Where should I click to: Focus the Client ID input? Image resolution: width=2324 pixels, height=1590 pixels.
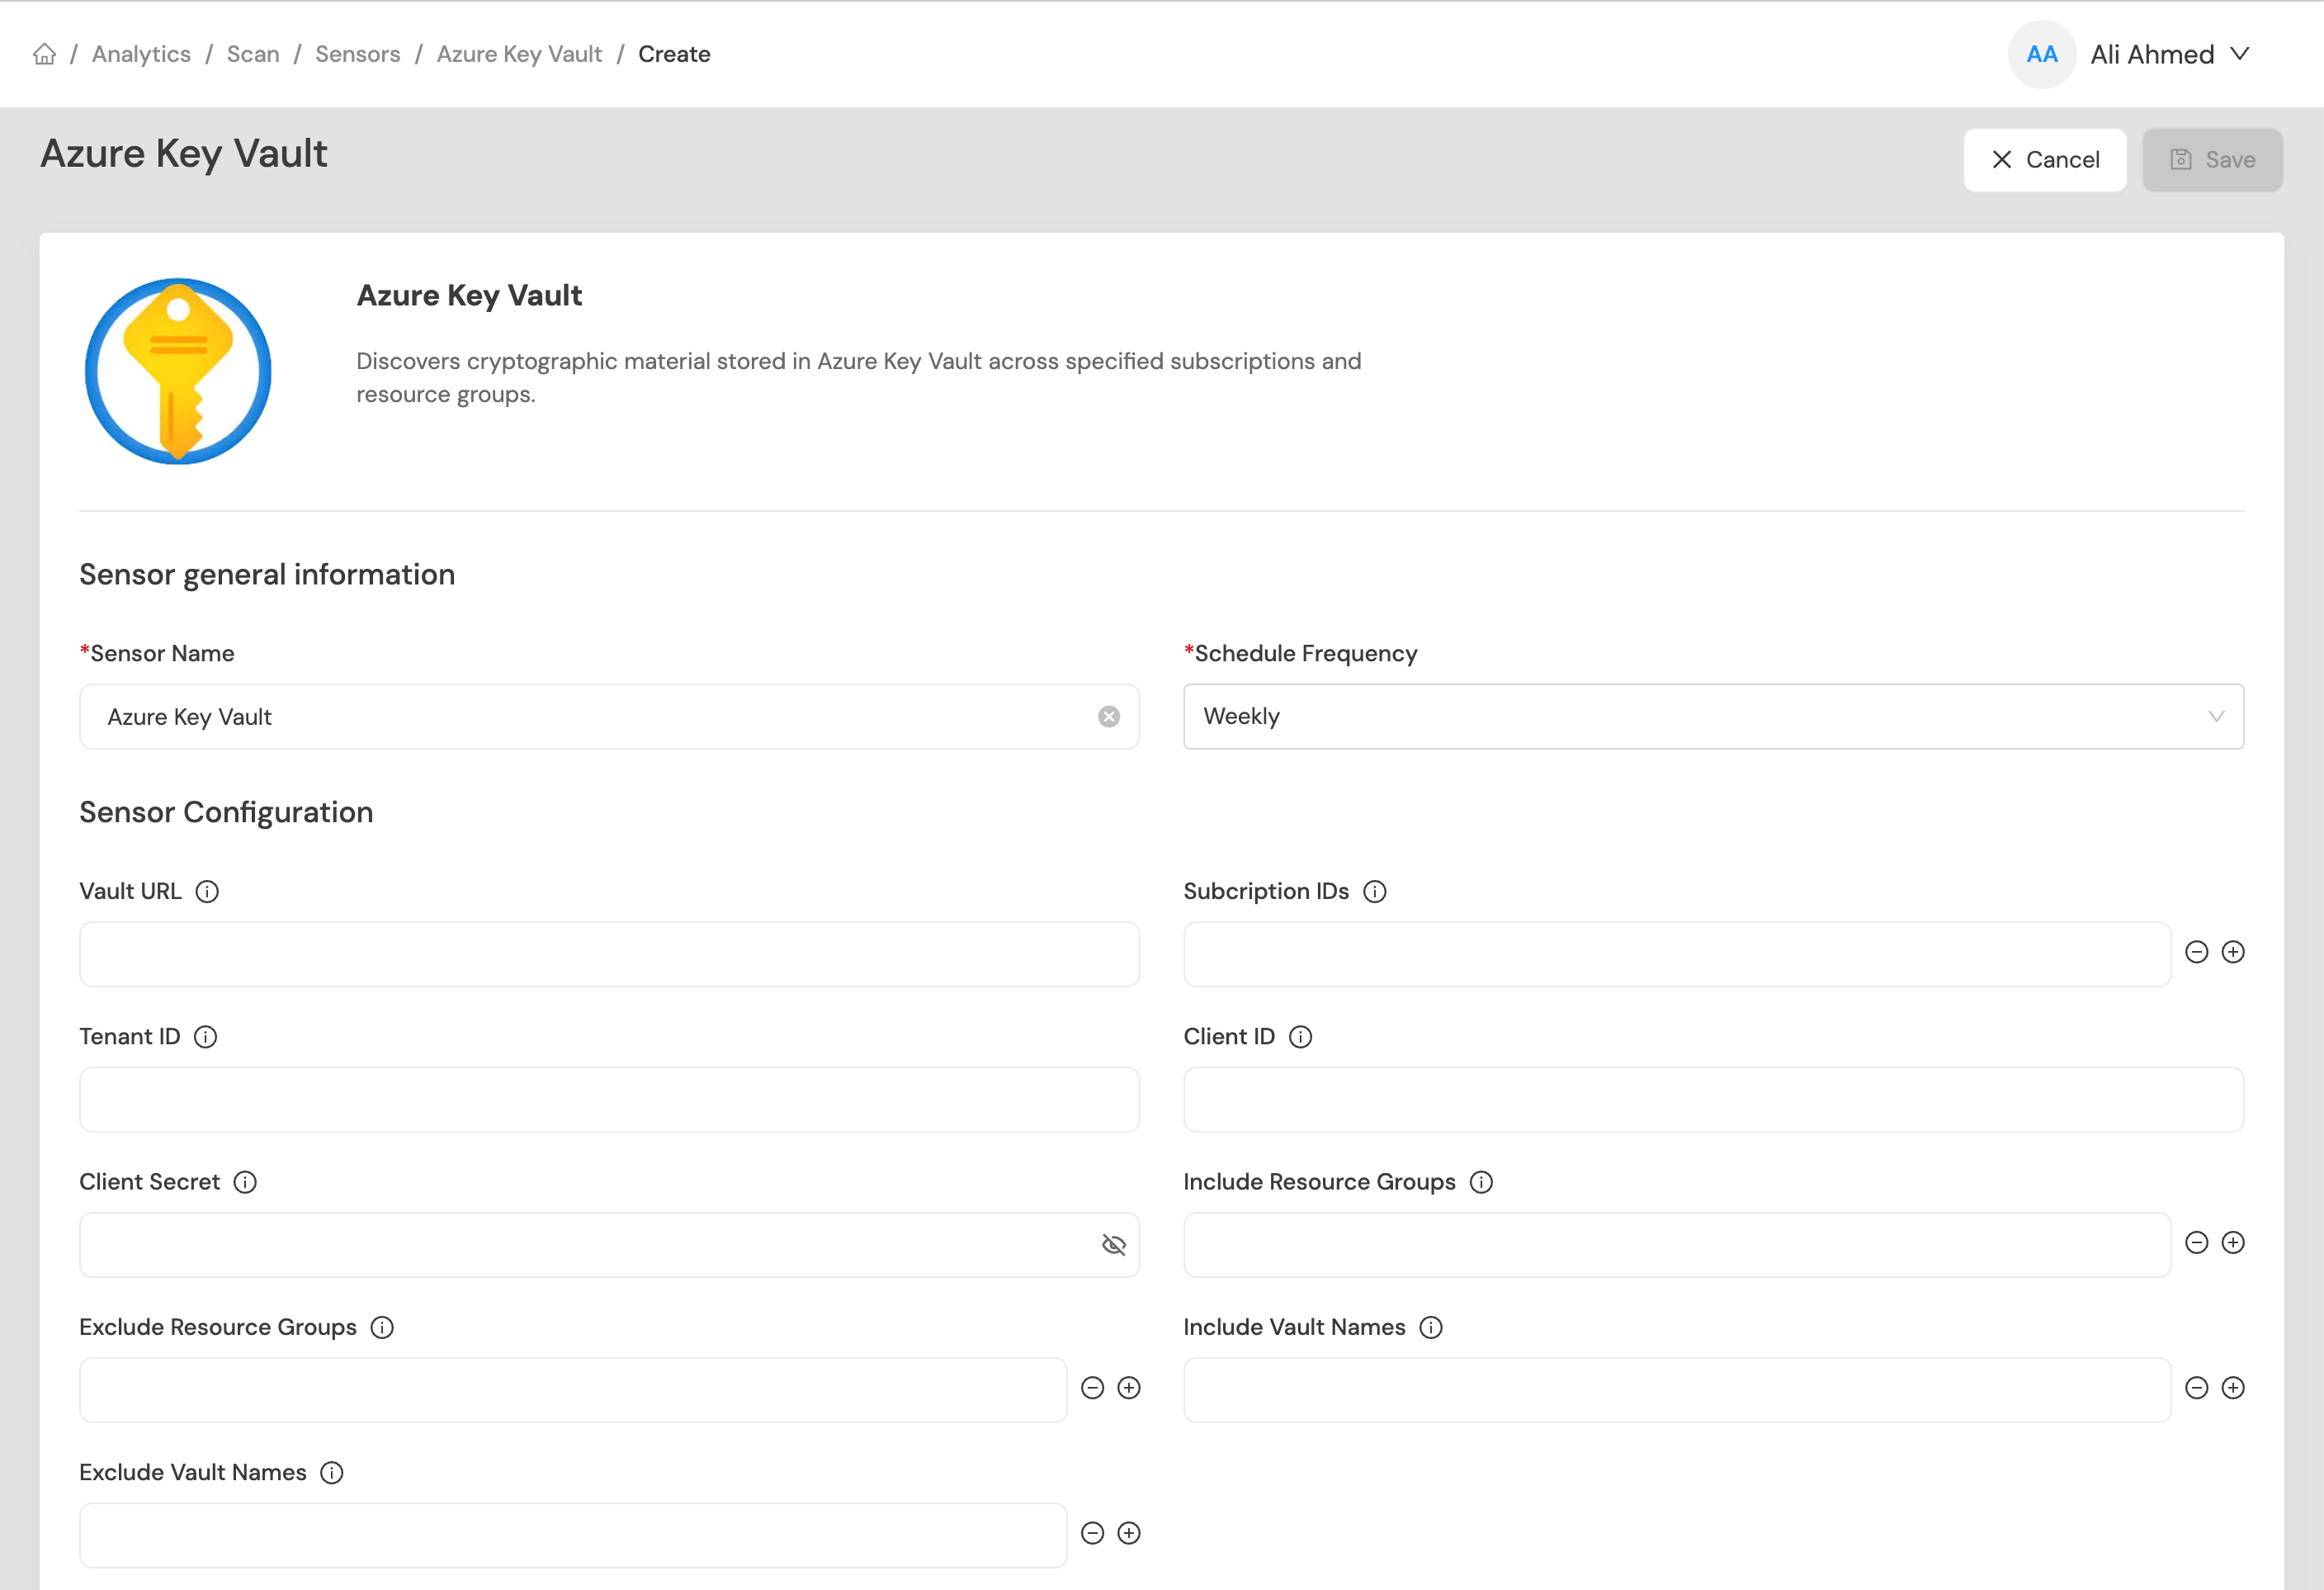click(1713, 1100)
